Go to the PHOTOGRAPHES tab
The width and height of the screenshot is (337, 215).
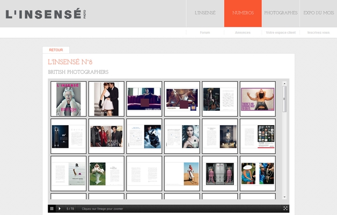(x=281, y=13)
